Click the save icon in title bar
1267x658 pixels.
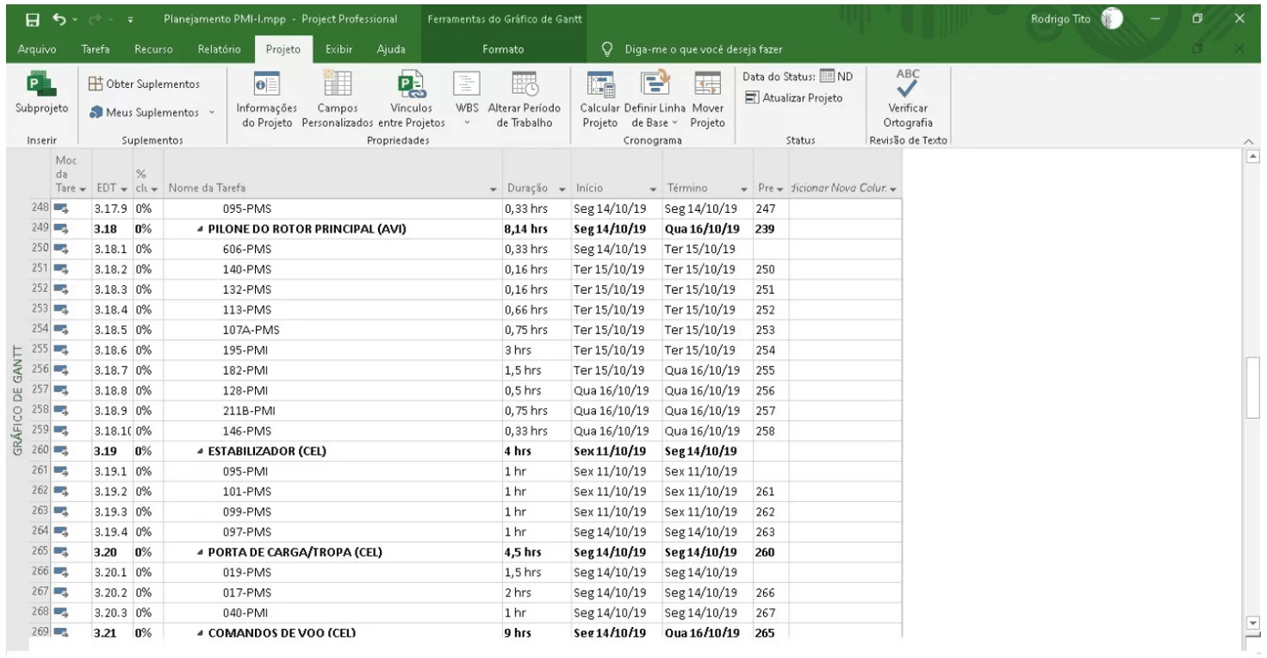coord(32,19)
